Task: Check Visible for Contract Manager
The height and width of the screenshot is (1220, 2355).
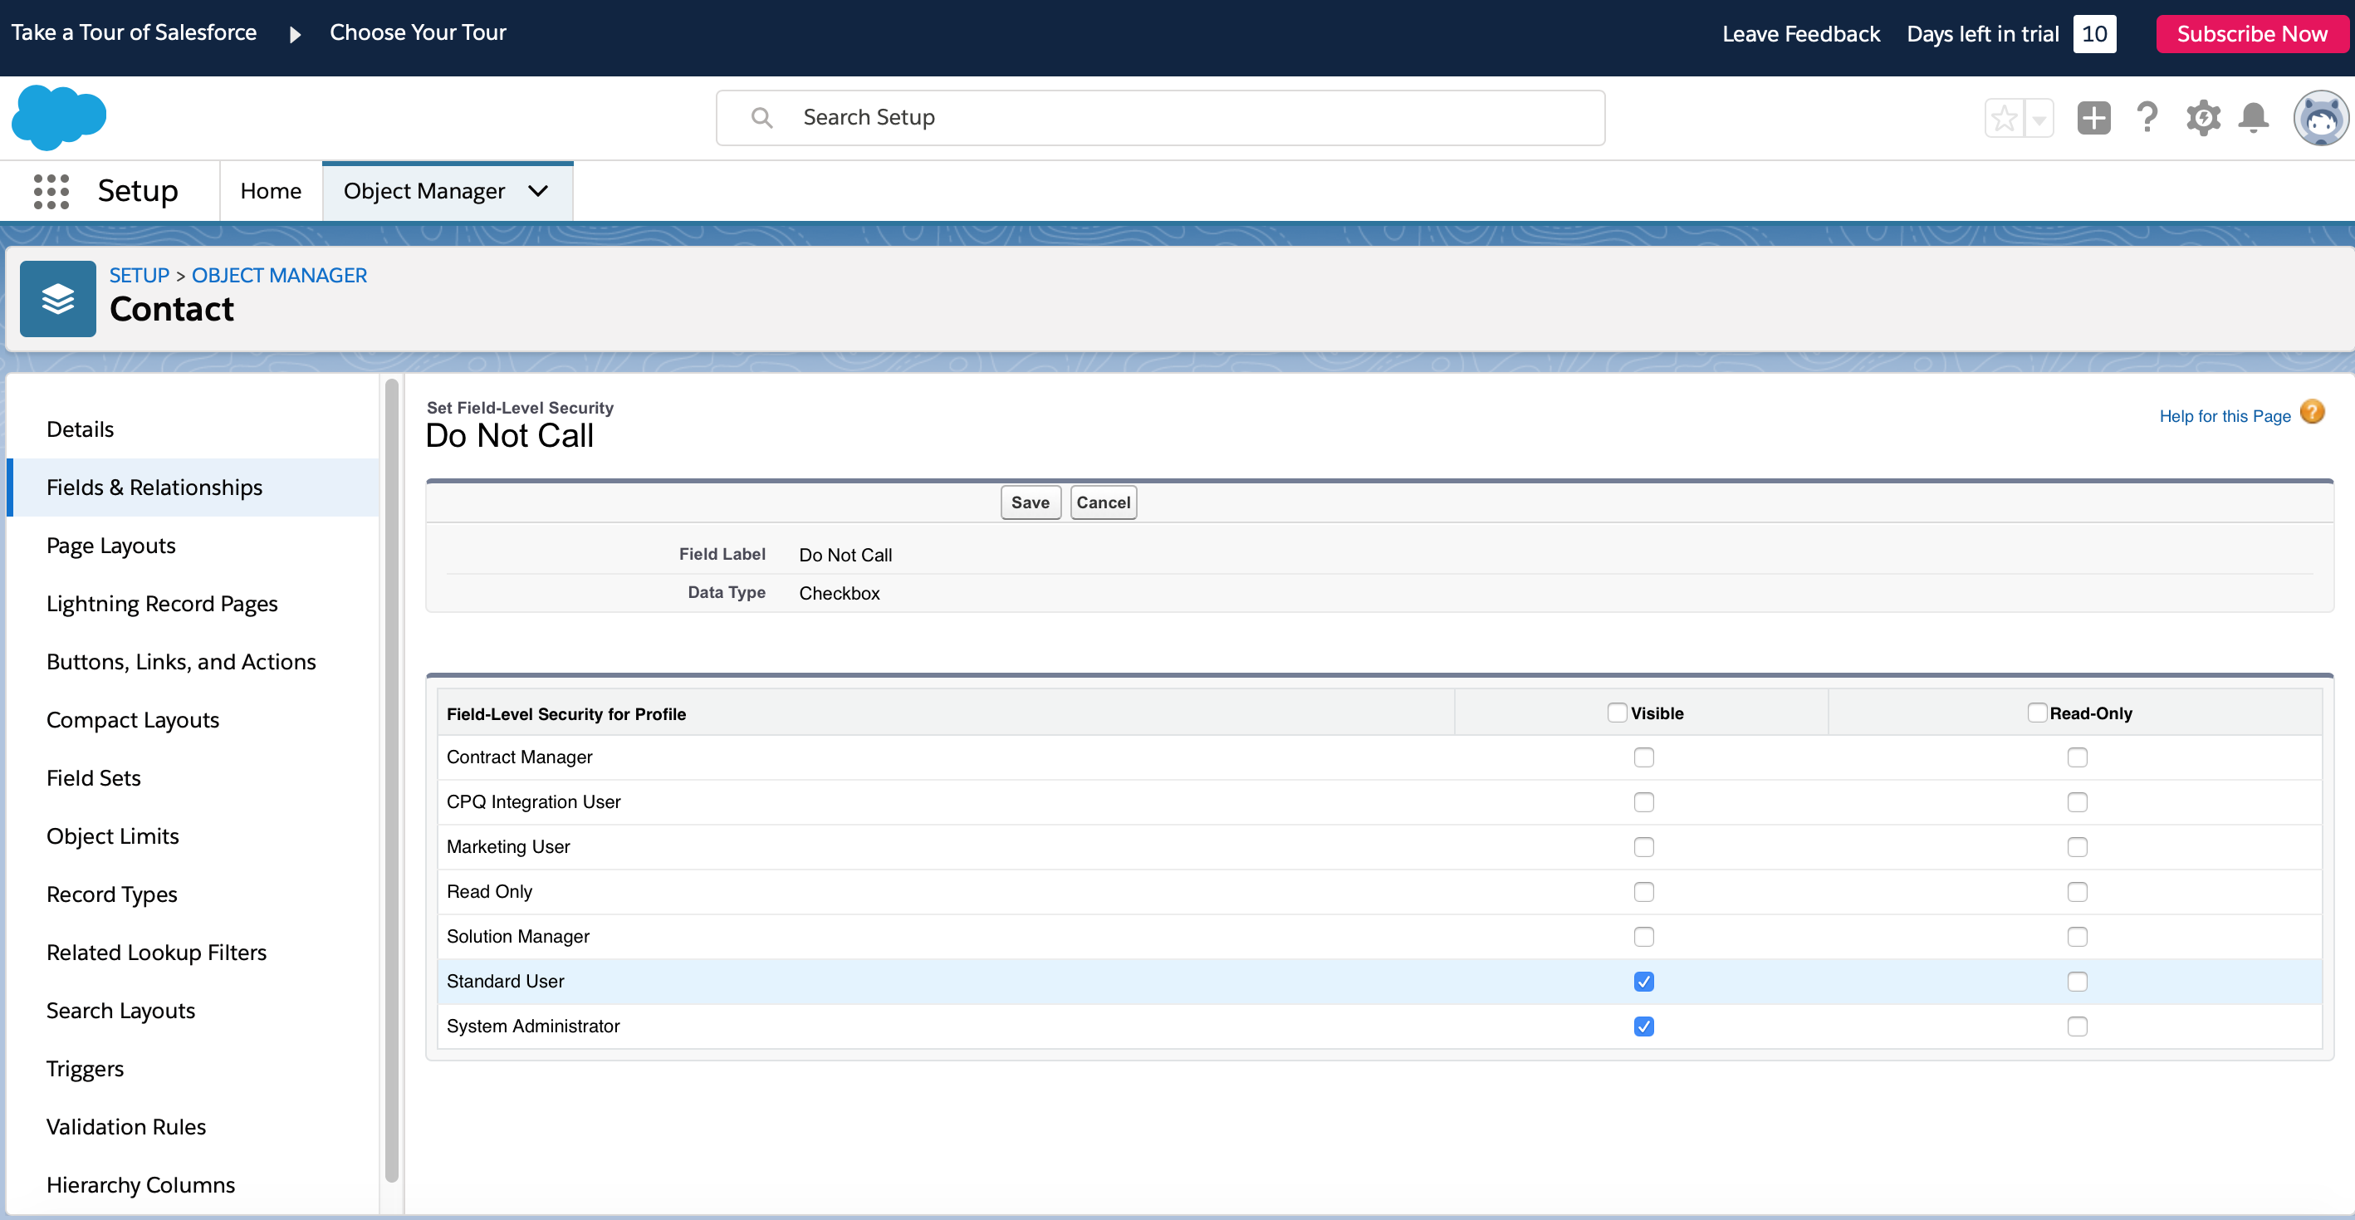Action: click(1643, 757)
